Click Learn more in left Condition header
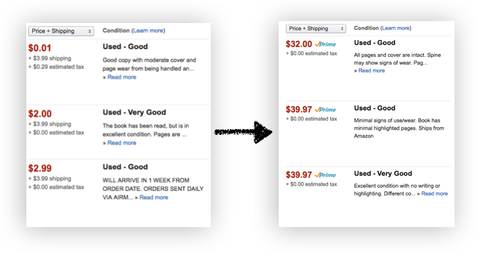 148,31
